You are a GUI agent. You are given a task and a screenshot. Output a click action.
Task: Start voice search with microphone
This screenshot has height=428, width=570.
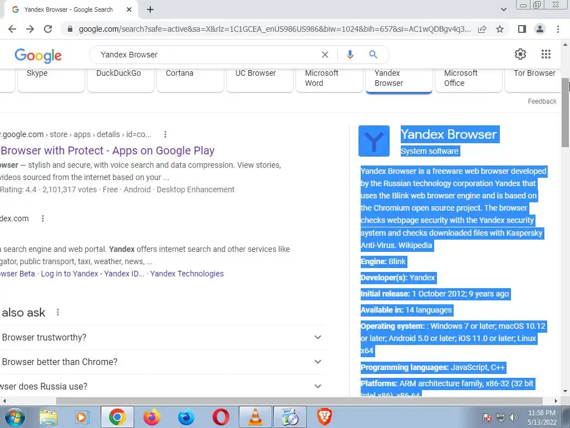(x=350, y=55)
